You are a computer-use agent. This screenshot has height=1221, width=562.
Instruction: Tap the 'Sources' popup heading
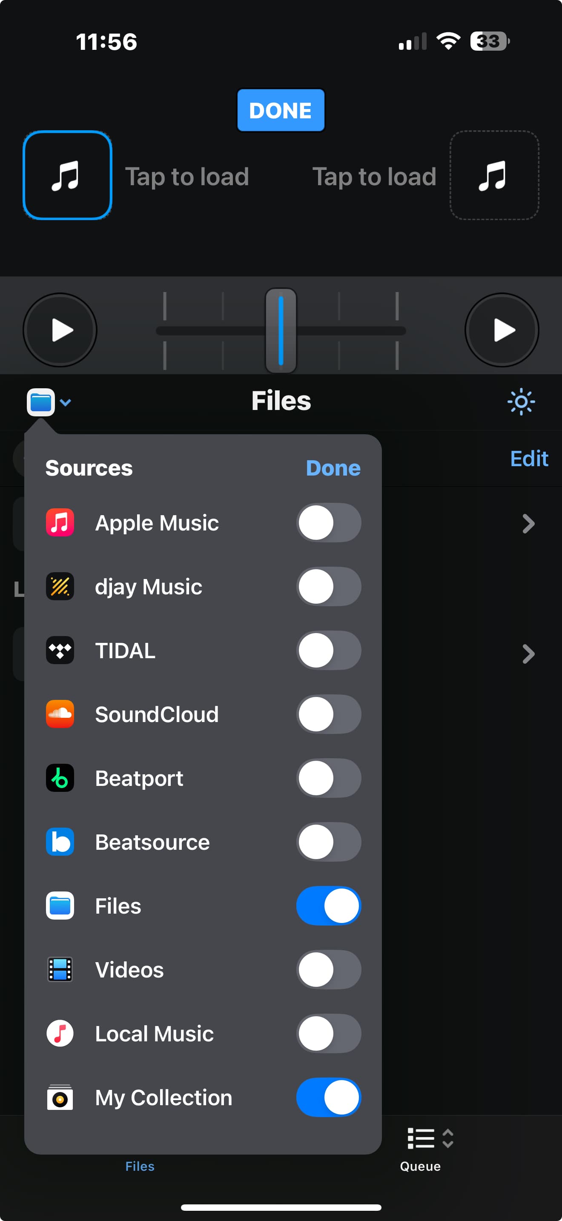click(x=89, y=468)
